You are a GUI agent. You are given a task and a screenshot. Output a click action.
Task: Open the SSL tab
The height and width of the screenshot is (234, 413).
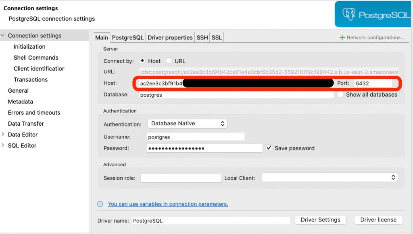(x=217, y=37)
